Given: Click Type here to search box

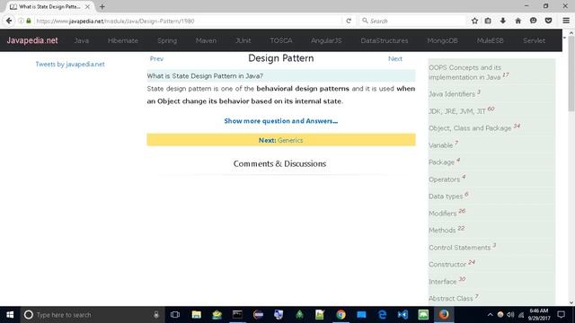Looking at the screenshot, I should pyautogui.click(x=93, y=315).
